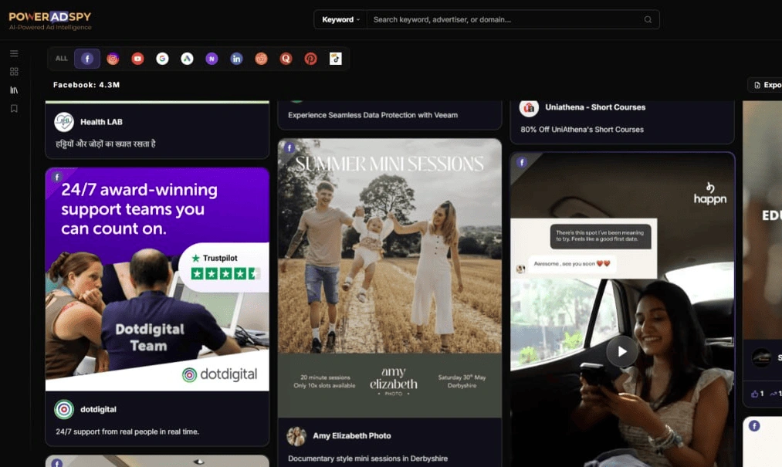
Task: Click the Facebook badge on happn ad
Action: point(522,162)
